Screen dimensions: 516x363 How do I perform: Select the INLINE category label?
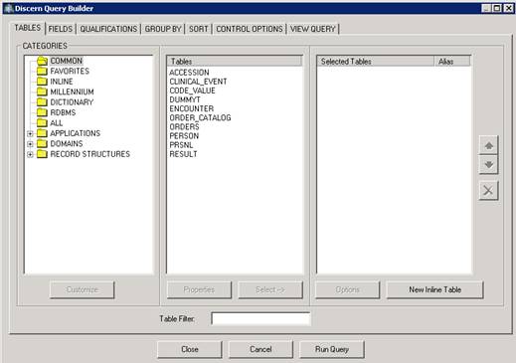62,82
